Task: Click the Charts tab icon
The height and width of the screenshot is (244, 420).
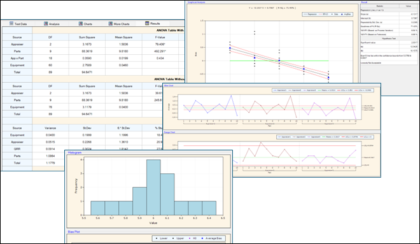Action: click(81, 24)
